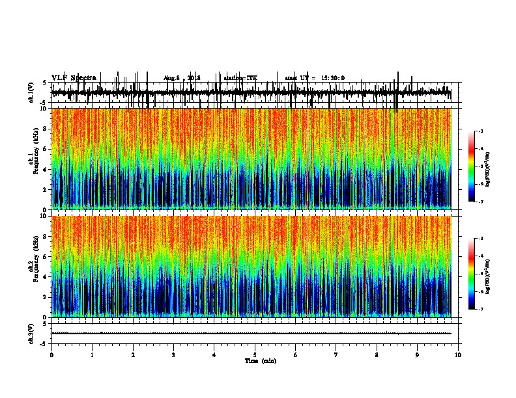Click the "VLF Spectra" plot title
The height and width of the screenshot is (398, 516).
coord(74,78)
